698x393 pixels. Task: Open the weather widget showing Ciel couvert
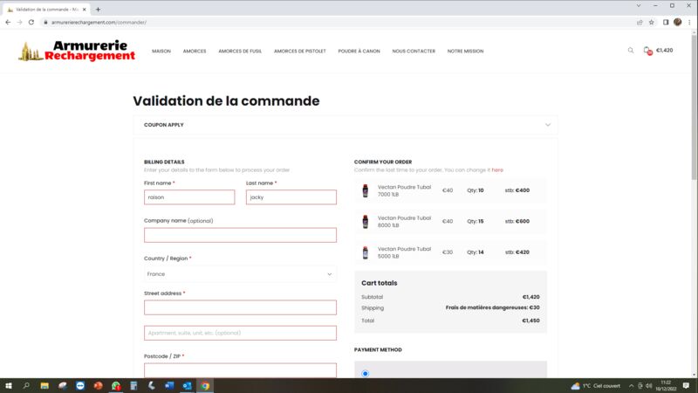[596, 386]
